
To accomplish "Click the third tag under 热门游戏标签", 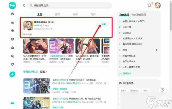I will pyautogui.click(x=146, y=90).
